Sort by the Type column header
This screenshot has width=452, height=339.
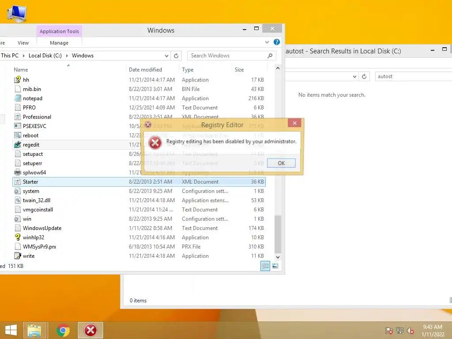[x=188, y=69]
